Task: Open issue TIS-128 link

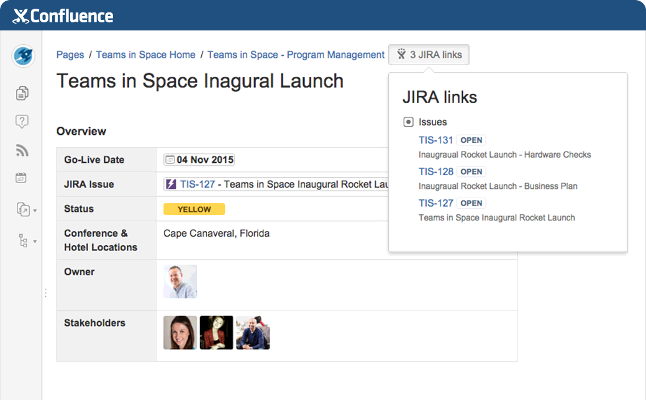Action: point(436,171)
